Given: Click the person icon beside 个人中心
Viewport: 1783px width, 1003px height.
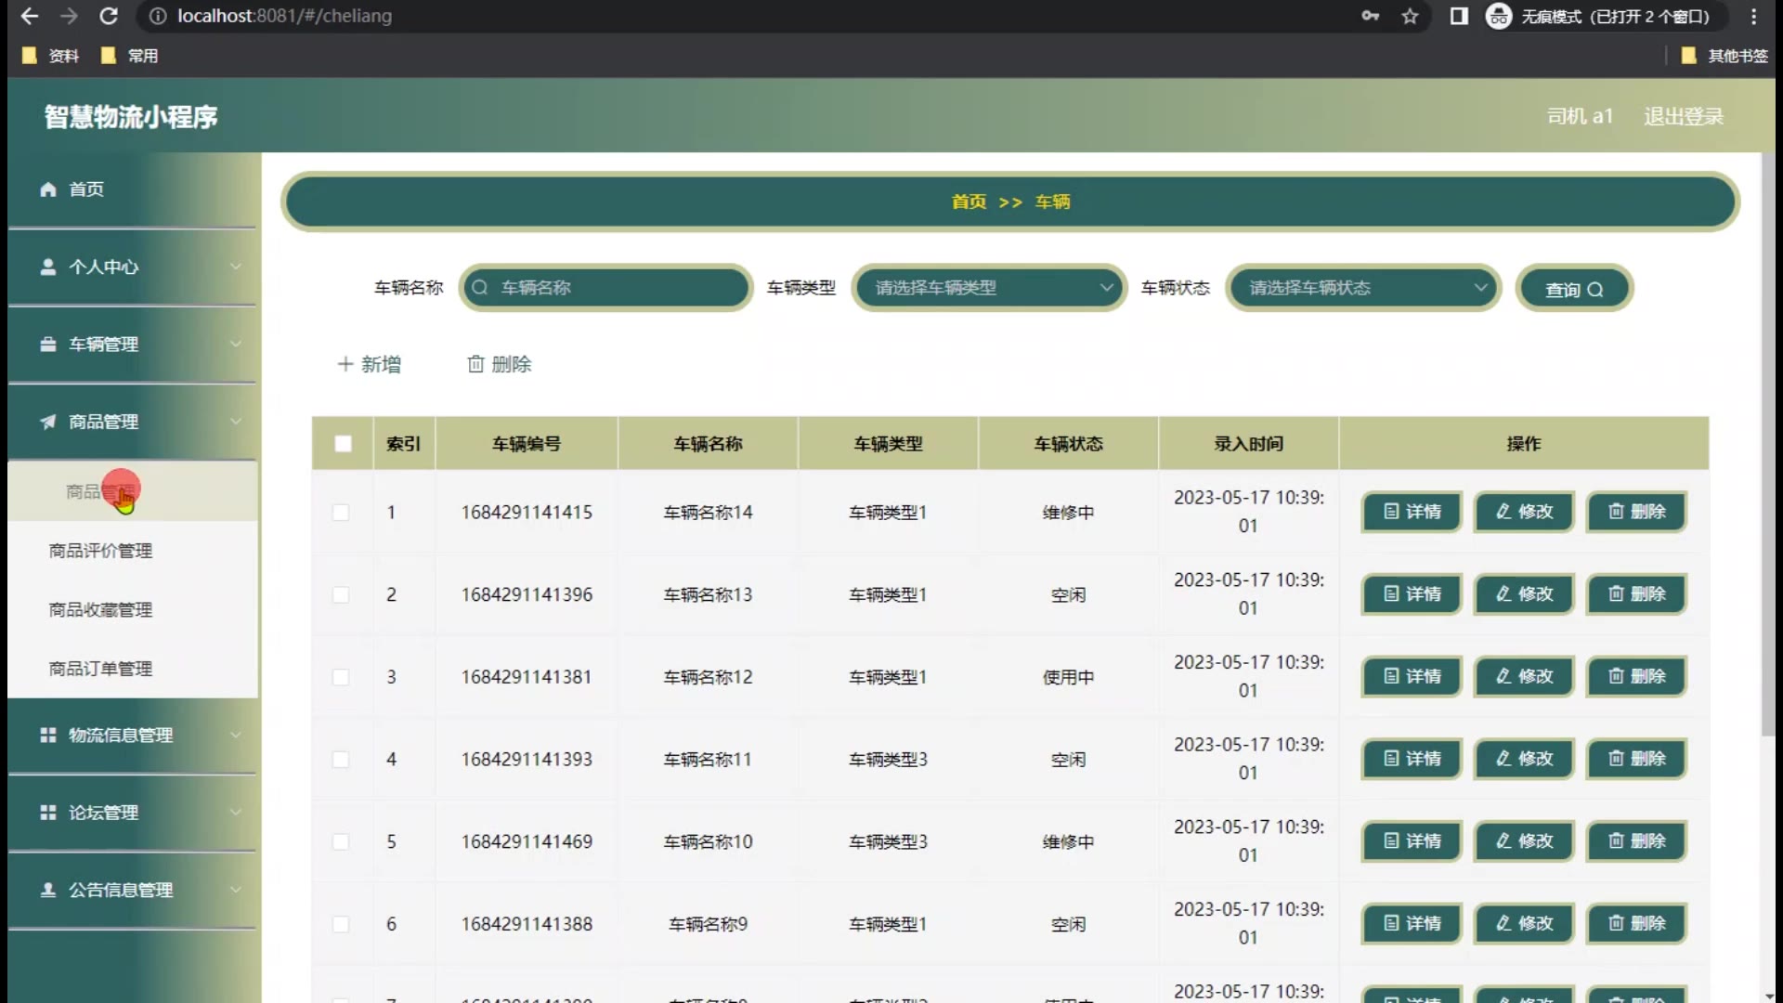Looking at the screenshot, I should tap(48, 267).
